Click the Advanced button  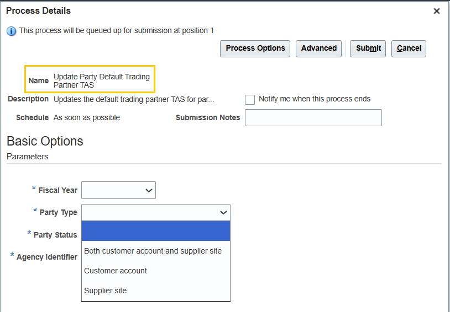(318, 49)
